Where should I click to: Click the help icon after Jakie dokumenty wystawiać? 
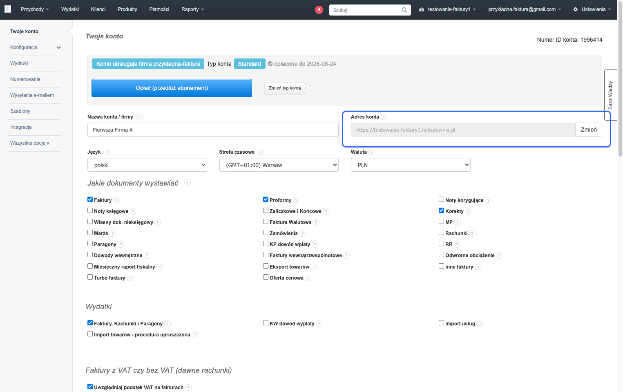(x=188, y=182)
